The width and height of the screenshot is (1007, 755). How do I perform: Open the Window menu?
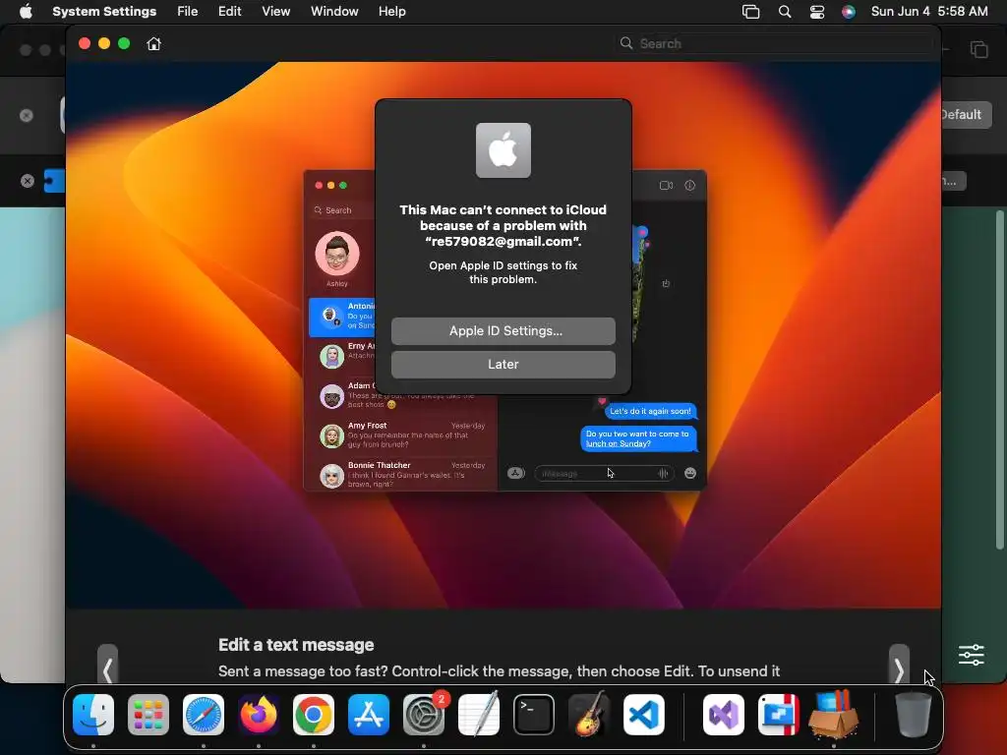click(x=334, y=12)
